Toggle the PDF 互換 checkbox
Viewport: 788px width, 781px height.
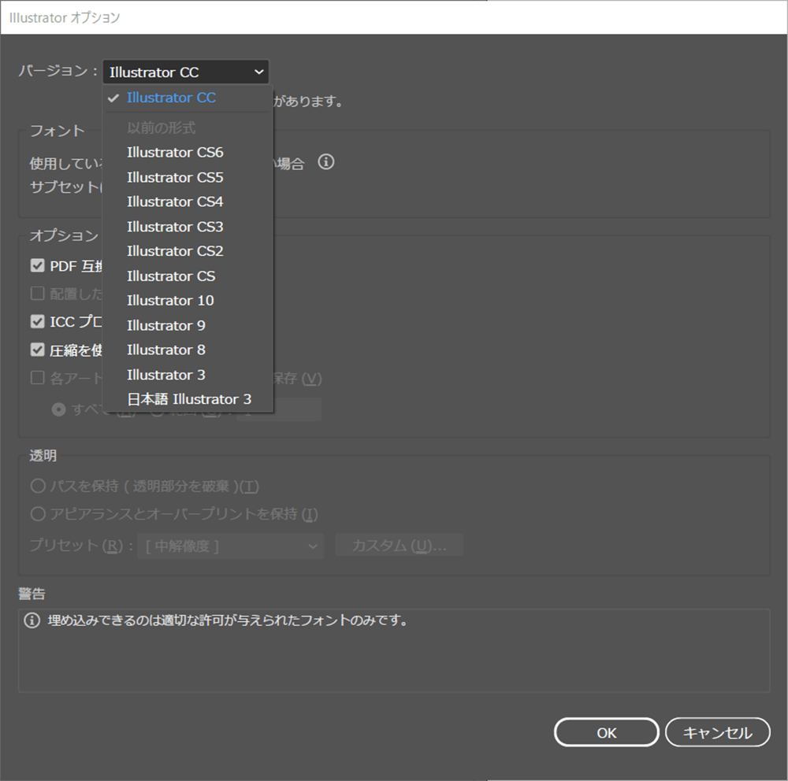coord(37,265)
